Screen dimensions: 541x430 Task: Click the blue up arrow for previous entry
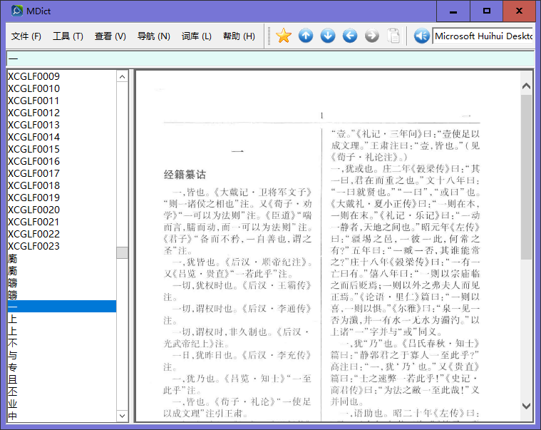306,36
